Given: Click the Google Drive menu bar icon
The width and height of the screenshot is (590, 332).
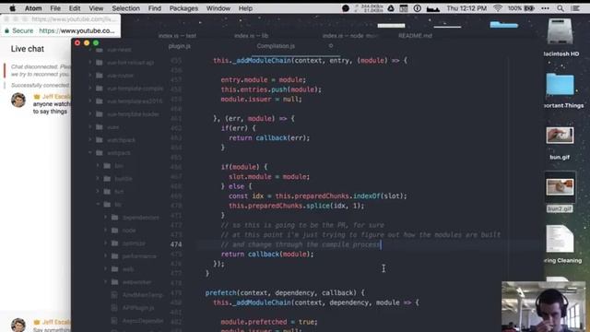Looking at the screenshot, I should 391,8.
